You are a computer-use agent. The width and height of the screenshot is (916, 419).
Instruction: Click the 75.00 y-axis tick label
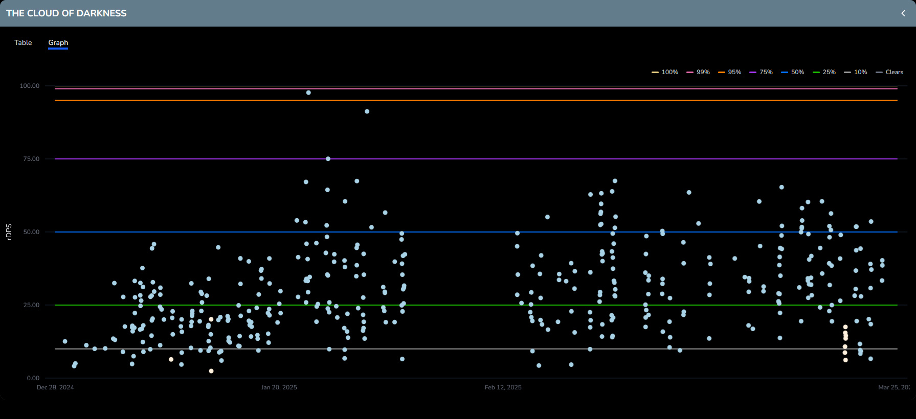pos(31,159)
